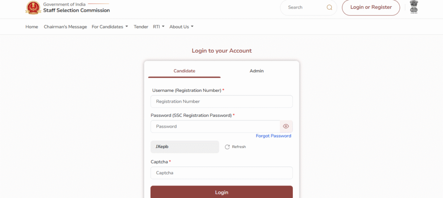Focus the Captcha input box
The image size is (443, 198).
tap(221, 173)
